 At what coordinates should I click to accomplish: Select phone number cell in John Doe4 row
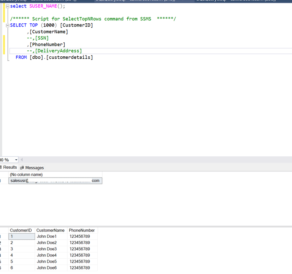pos(82,255)
